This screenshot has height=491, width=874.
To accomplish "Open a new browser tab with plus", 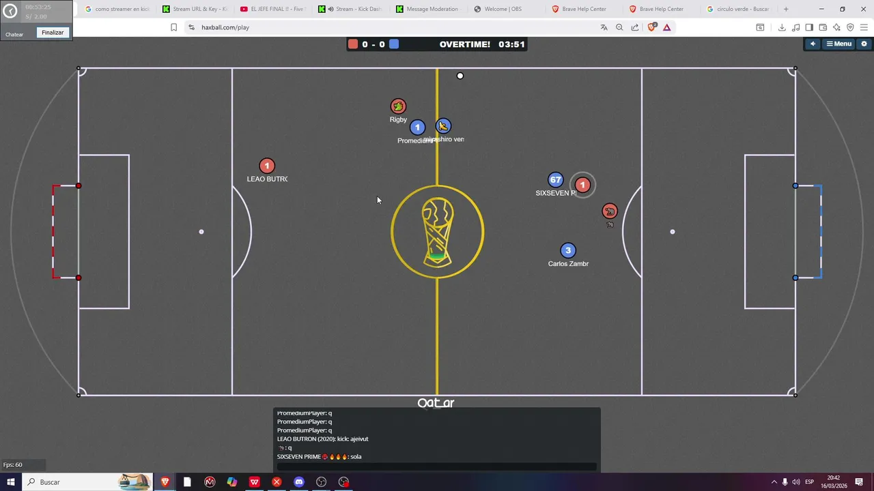I will click(786, 9).
